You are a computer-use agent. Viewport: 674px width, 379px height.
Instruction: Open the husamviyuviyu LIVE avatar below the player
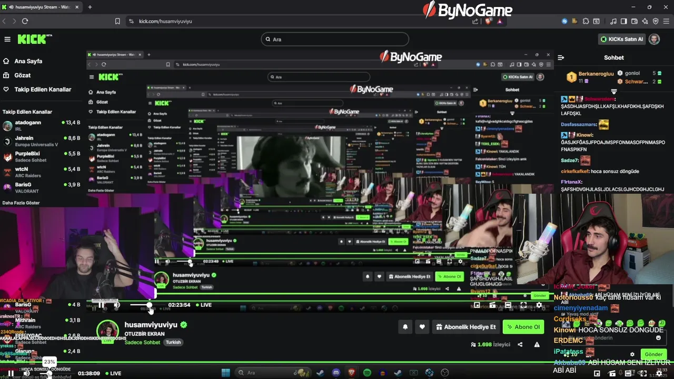(x=107, y=333)
